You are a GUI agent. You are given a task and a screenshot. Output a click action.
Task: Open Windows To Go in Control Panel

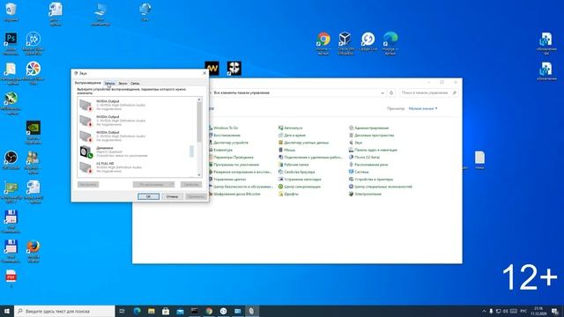tap(226, 128)
